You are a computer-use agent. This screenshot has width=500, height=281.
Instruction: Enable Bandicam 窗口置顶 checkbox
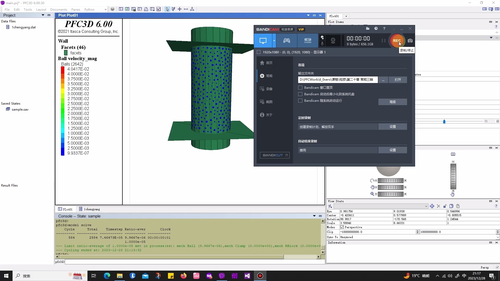point(300,88)
